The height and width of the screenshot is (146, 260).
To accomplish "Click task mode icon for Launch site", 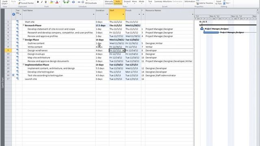I will click(17, 79).
